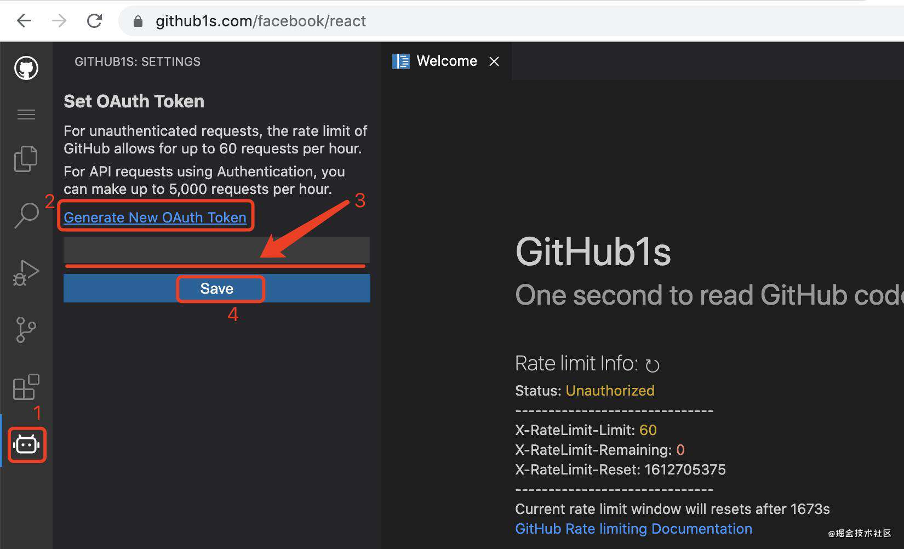Click the Save button
Image resolution: width=904 pixels, height=549 pixels.
[217, 288]
